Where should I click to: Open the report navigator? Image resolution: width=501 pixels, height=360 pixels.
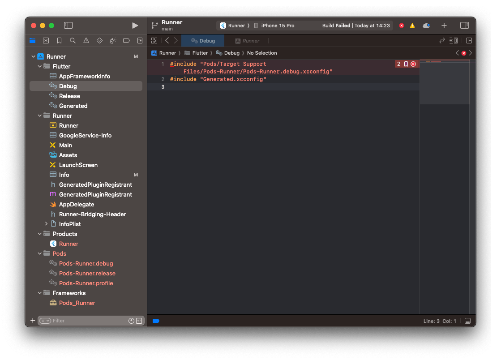pos(140,41)
